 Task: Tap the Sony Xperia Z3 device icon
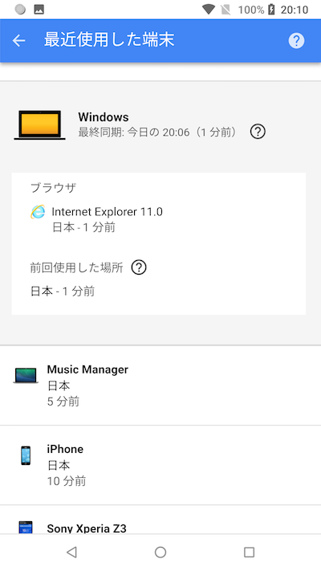pos(26,528)
